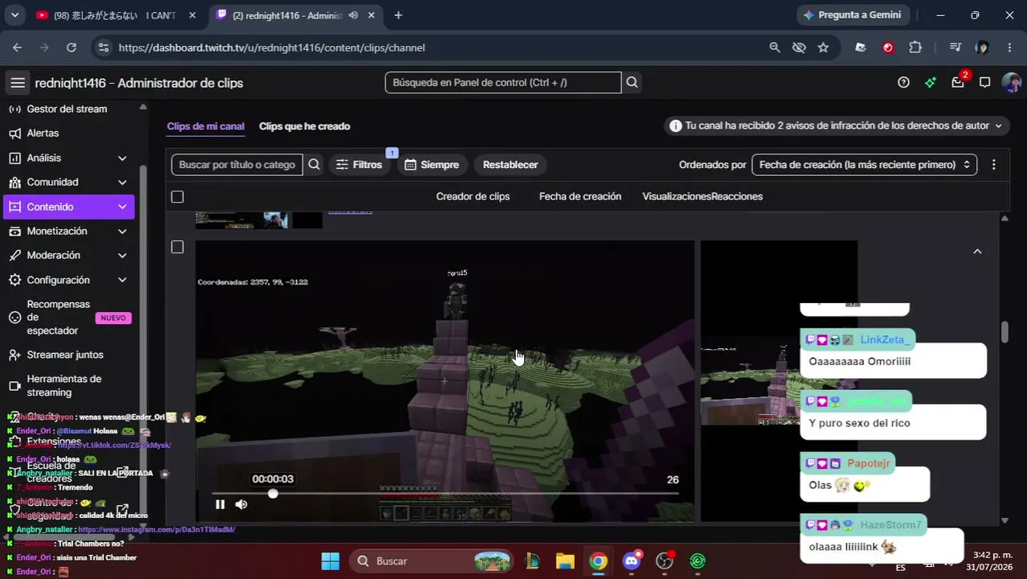Mute the clip player volume
This screenshot has height=579, width=1027.
(241, 504)
